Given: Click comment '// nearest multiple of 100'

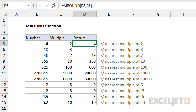Looking at the screenshot, I should click(x=124, y=67).
